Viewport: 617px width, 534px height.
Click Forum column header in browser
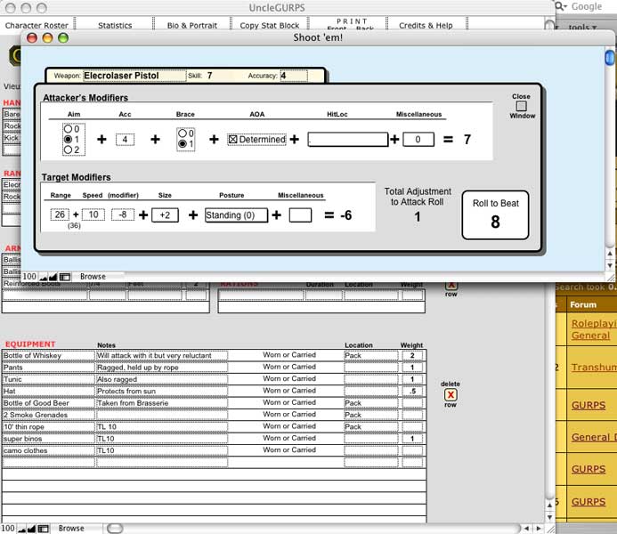click(x=583, y=304)
